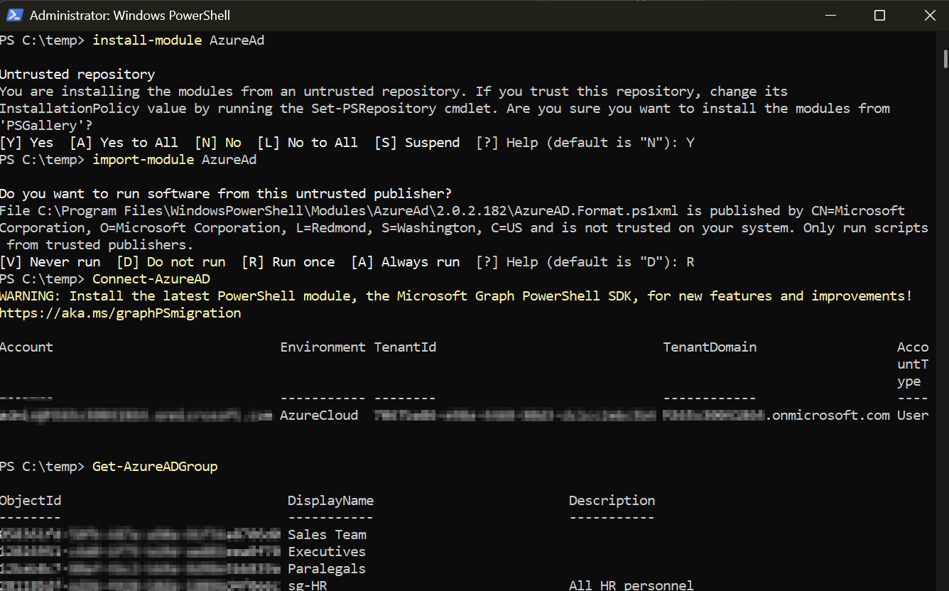This screenshot has height=591, width=949.
Task: Click the 'Environment' column header
Action: tap(322, 347)
